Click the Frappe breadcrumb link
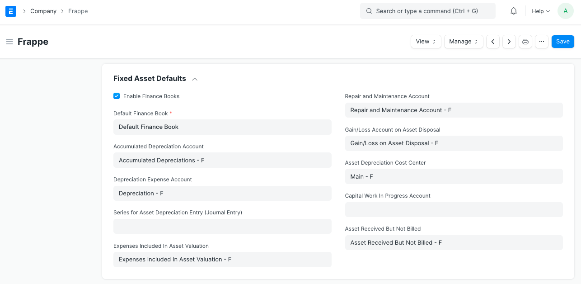 [x=78, y=11]
